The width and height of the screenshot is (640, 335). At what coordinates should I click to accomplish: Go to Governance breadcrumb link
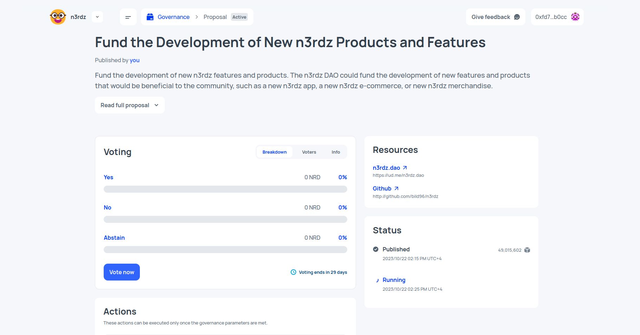tap(174, 17)
